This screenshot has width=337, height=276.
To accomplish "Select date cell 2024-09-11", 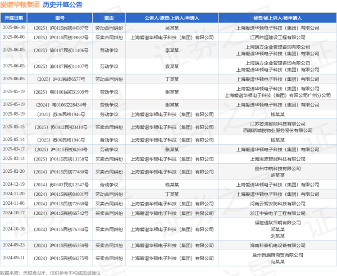I will (x=13, y=257).
